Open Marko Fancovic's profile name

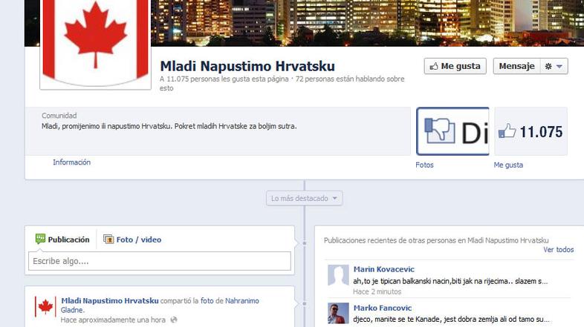pyautogui.click(x=383, y=308)
